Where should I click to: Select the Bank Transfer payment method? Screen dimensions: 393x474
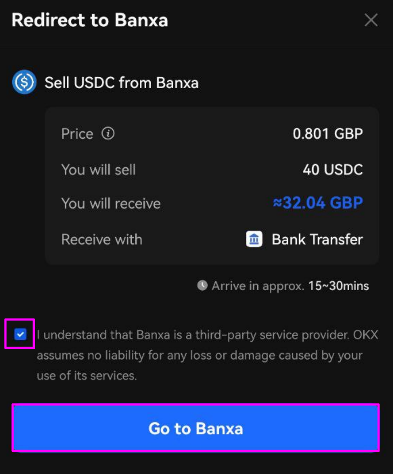click(304, 239)
